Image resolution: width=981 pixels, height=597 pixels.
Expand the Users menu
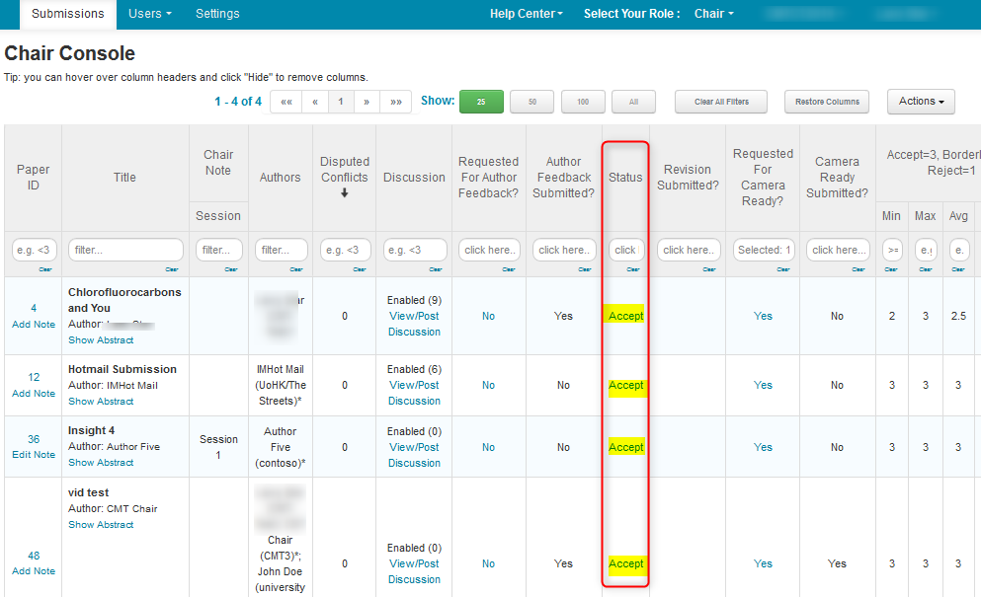pyautogui.click(x=150, y=14)
